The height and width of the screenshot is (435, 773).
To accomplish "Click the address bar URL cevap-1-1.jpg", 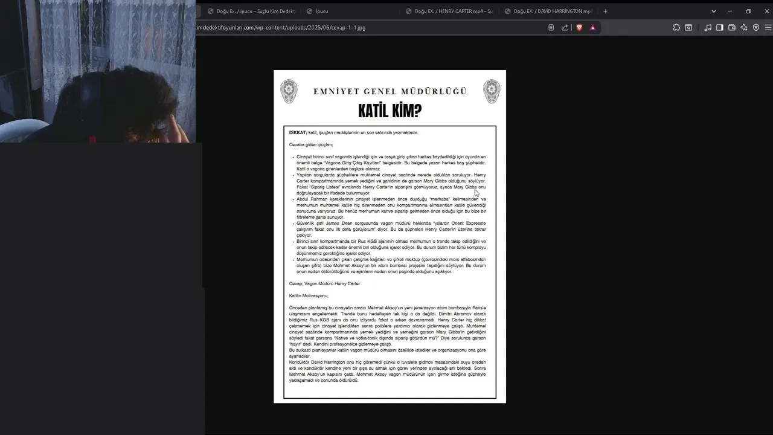I will (280, 27).
